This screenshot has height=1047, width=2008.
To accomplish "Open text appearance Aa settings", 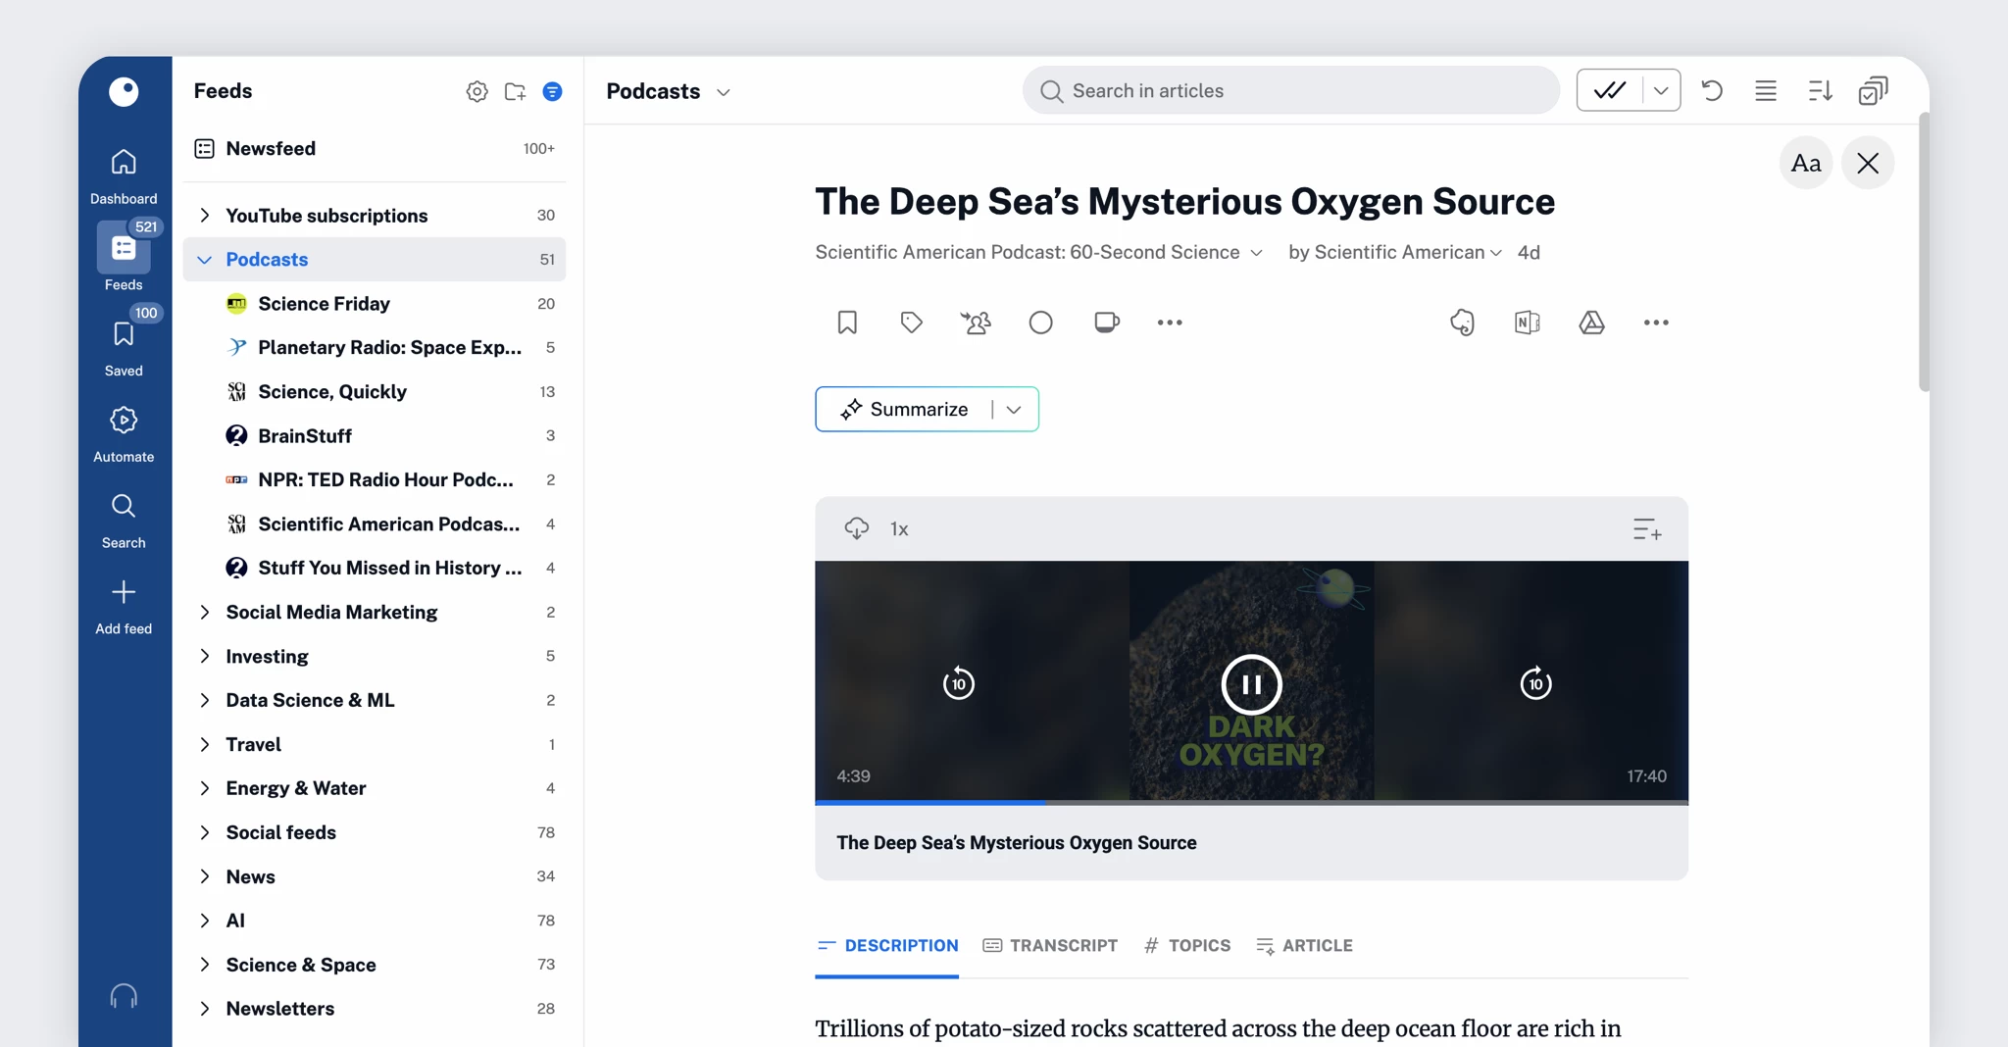I will click(x=1805, y=163).
